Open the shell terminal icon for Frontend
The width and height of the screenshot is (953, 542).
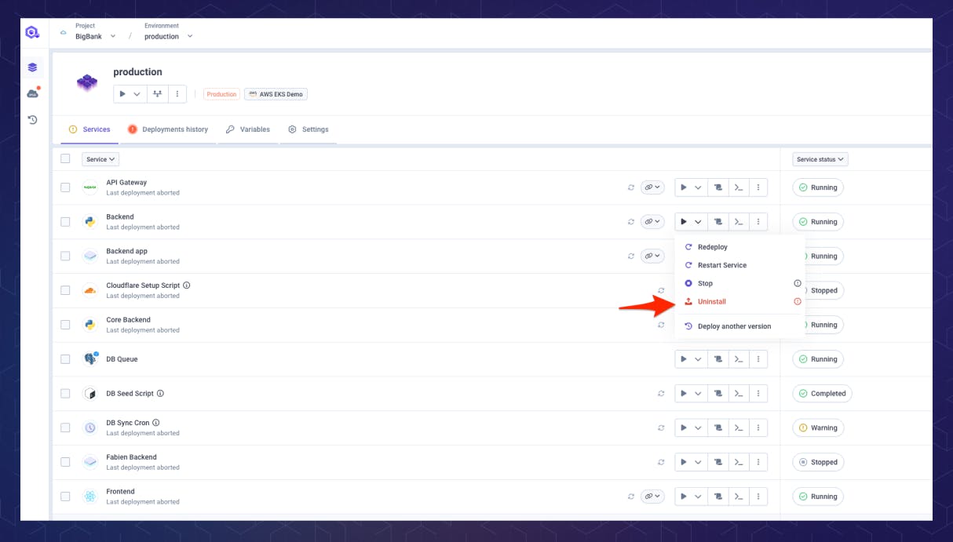point(738,497)
